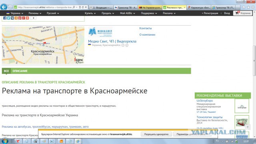Image resolution: width=256 pixels, height=144 pixels.
Task: Switch to На Украине руж... tab
Action: click(x=150, y=8)
